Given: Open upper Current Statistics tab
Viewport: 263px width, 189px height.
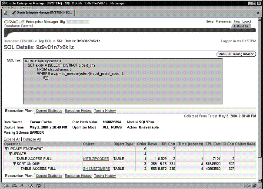Looking at the screenshot, I should pyautogui.click(x=49, y=111).
